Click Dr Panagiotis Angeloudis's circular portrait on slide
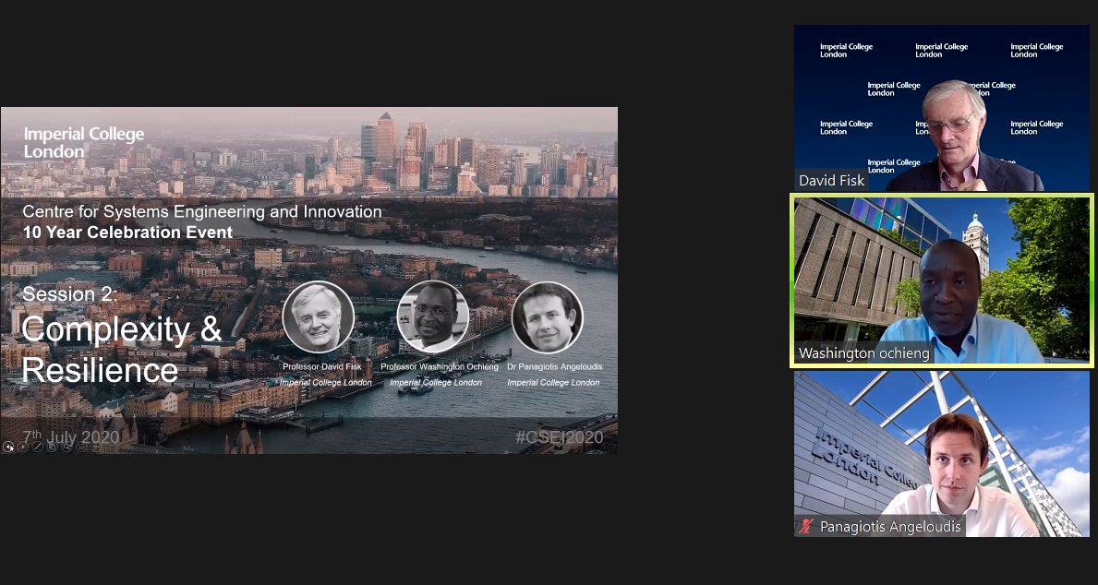The width and height of the screenshot is (1098, 585). pos(548,317)
